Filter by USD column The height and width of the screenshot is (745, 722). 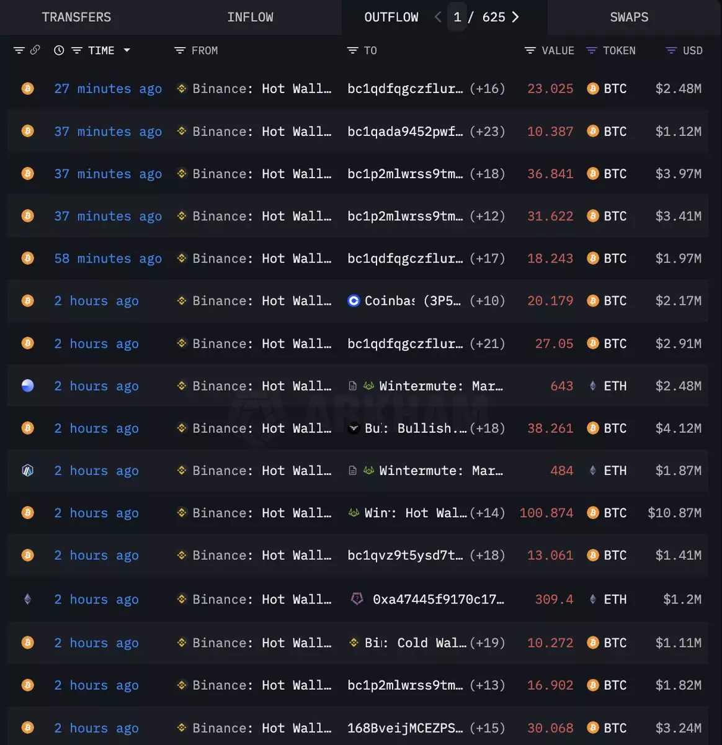671,51
